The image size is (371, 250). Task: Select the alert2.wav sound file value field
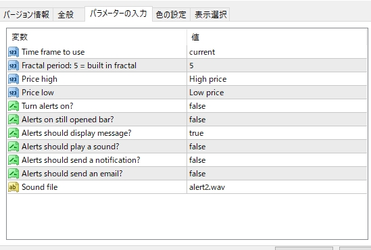click(x=277, y=187)
